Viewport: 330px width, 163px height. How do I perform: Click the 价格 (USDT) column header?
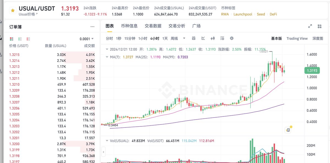coord(19,46)
